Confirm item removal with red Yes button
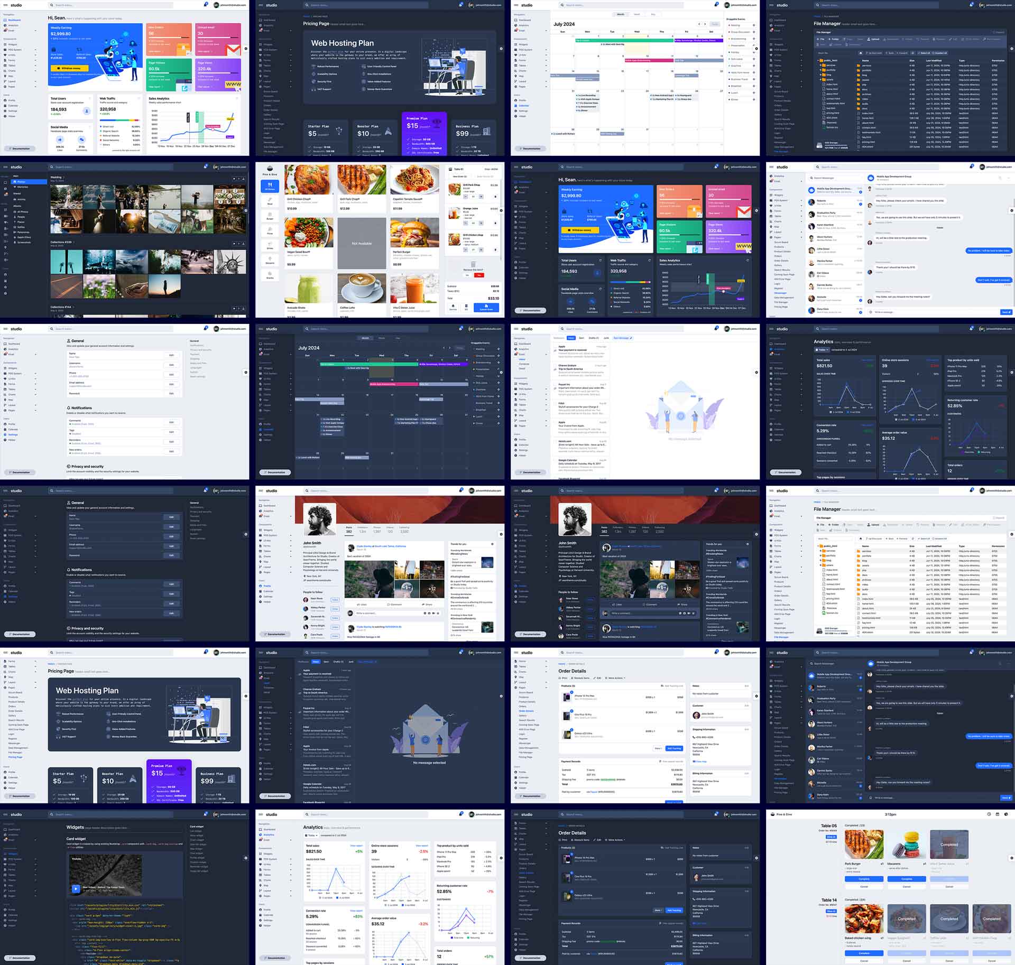This screenshot has width=1015, height=965. 479,275
